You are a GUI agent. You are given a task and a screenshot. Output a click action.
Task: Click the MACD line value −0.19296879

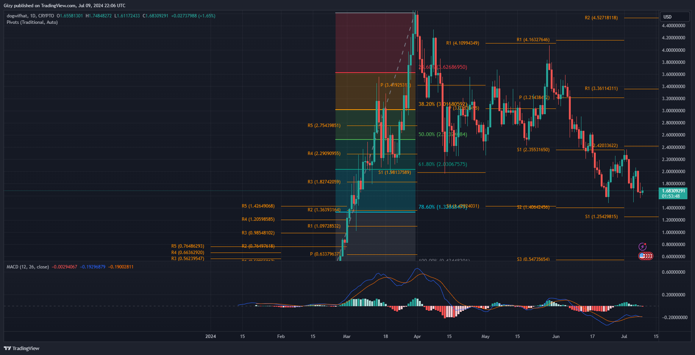coord(93,267)
